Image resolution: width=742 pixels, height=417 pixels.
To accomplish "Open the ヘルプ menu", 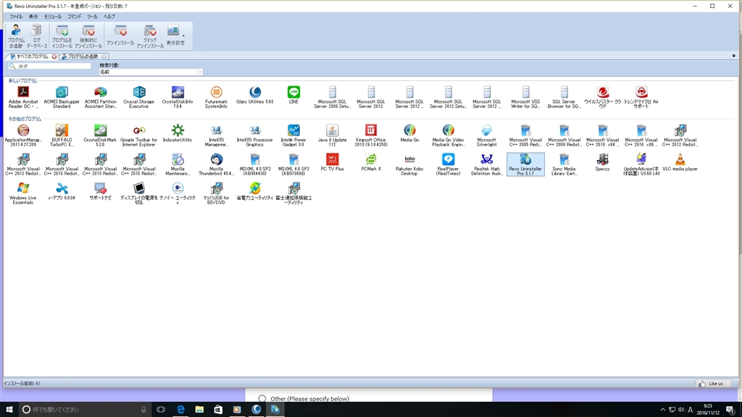I will tap(109, 17).
